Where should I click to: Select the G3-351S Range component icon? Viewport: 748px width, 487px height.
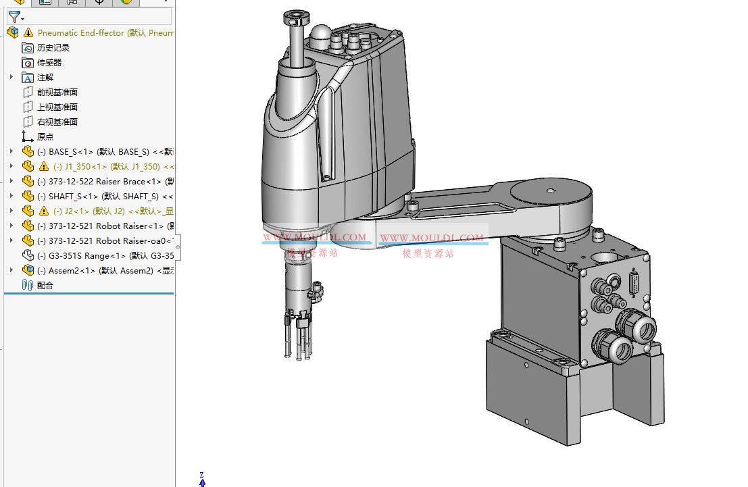(x=27, y=255)
